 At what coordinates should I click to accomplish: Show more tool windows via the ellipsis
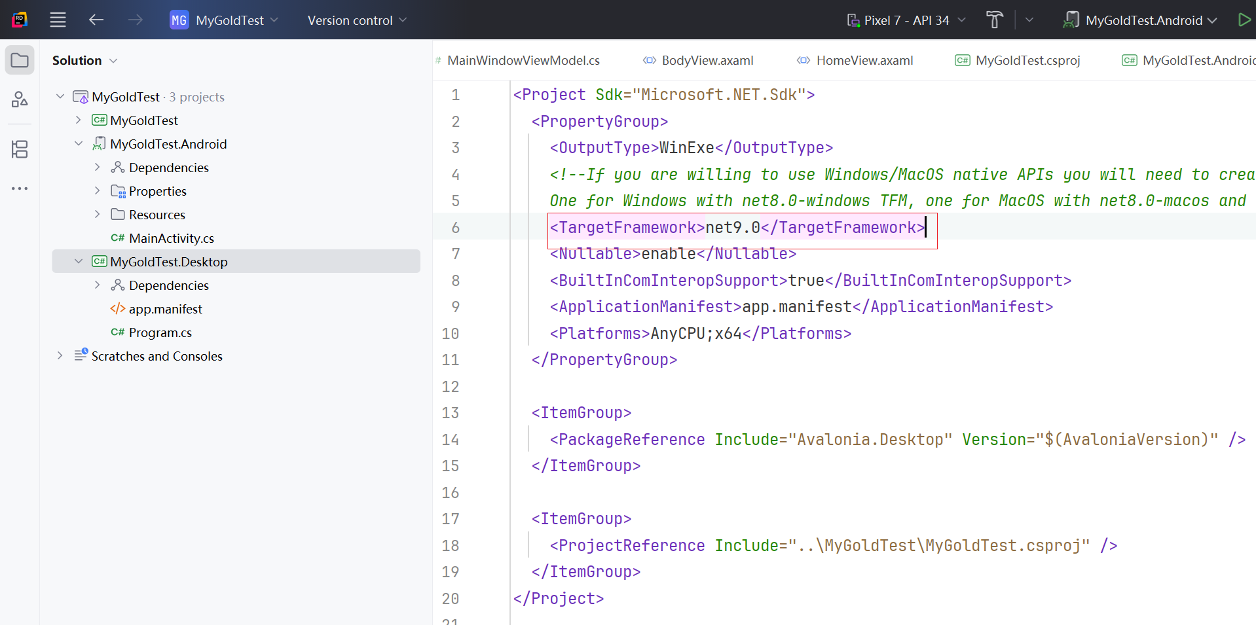coord(20,188)
